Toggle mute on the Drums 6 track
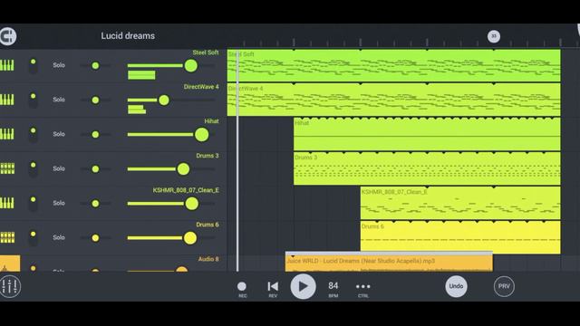 (x=34, y=237)
